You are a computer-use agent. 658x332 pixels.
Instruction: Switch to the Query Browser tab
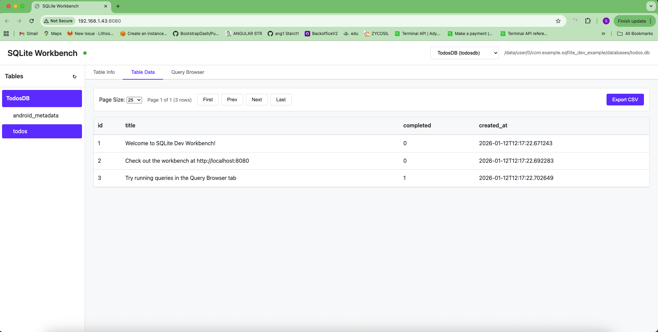187,72
